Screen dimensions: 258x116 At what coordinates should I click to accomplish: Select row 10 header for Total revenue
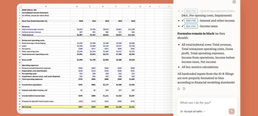[19, 34]
